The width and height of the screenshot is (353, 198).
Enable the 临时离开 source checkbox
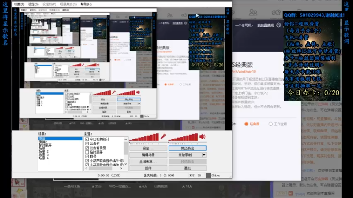click(x=87, y=152)
